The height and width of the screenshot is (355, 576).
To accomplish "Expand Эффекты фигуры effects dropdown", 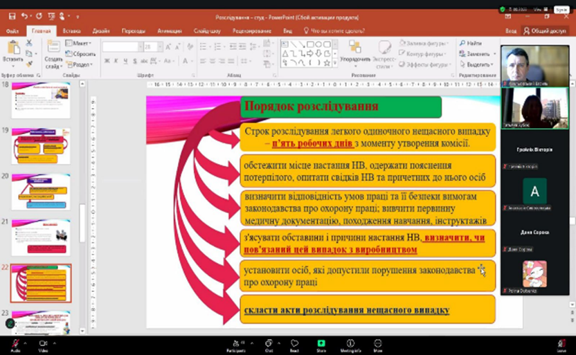I will (424, 64).
